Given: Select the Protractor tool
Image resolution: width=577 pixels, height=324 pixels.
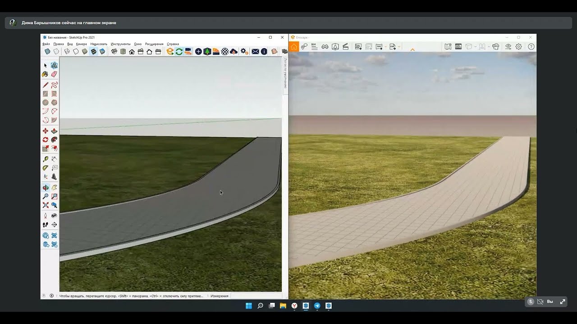Looking at the screenshot, I should tap(46, 168).
